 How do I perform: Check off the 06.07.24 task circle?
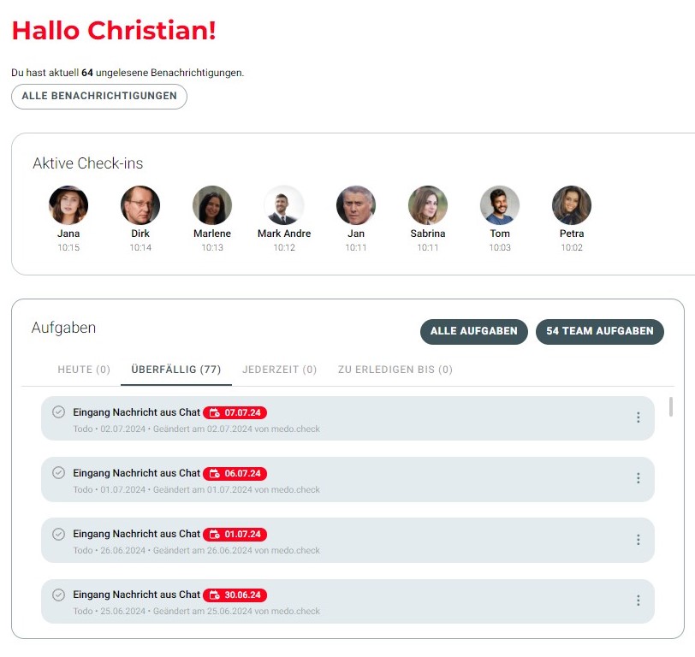click(x=58, y=473)
